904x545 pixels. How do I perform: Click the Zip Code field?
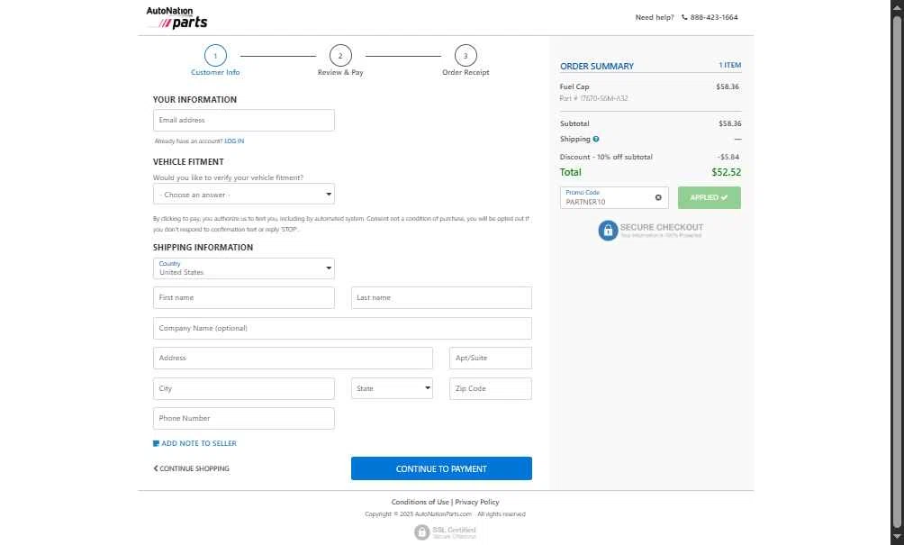click(x=490, y=388)
